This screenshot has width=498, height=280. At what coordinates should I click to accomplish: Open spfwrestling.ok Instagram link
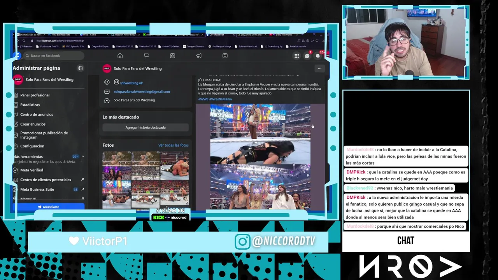point(132,83)
